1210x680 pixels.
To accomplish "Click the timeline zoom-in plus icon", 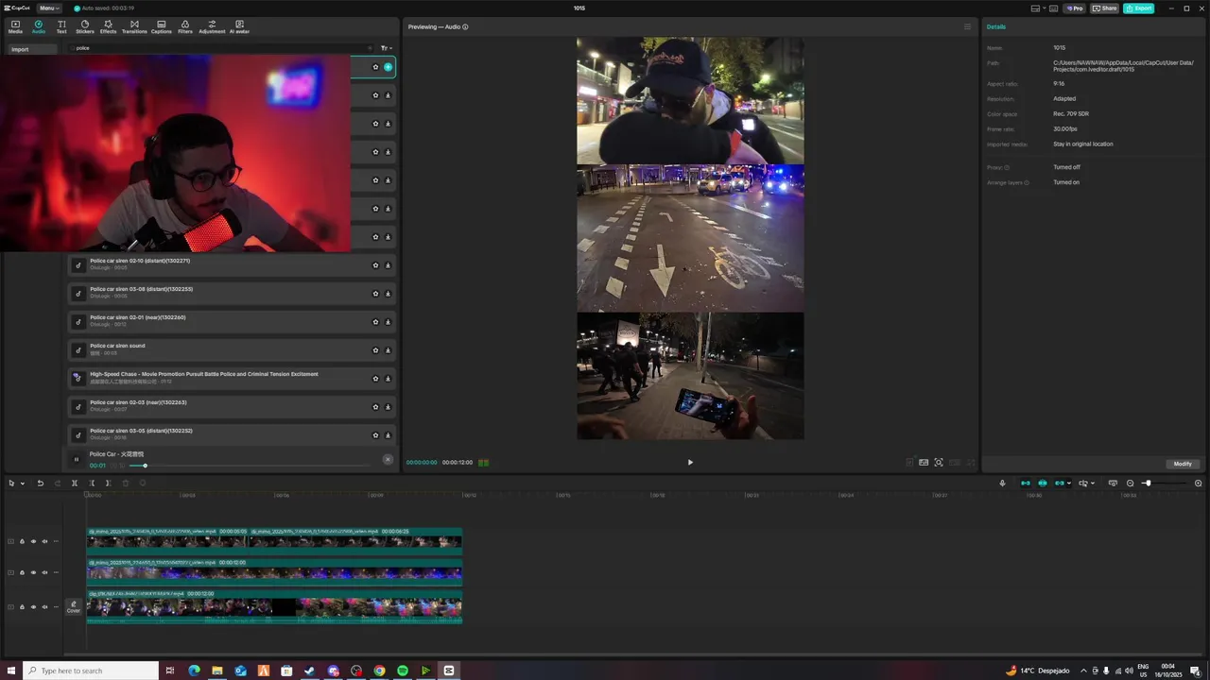I will [1199, 484].
